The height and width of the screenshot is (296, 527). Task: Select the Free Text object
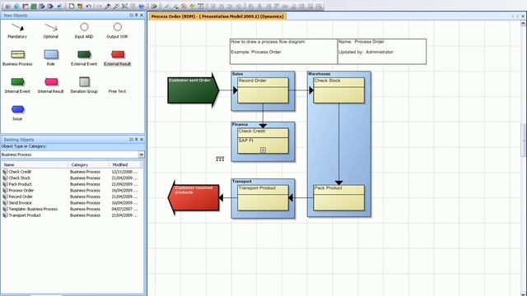[117, 91]
